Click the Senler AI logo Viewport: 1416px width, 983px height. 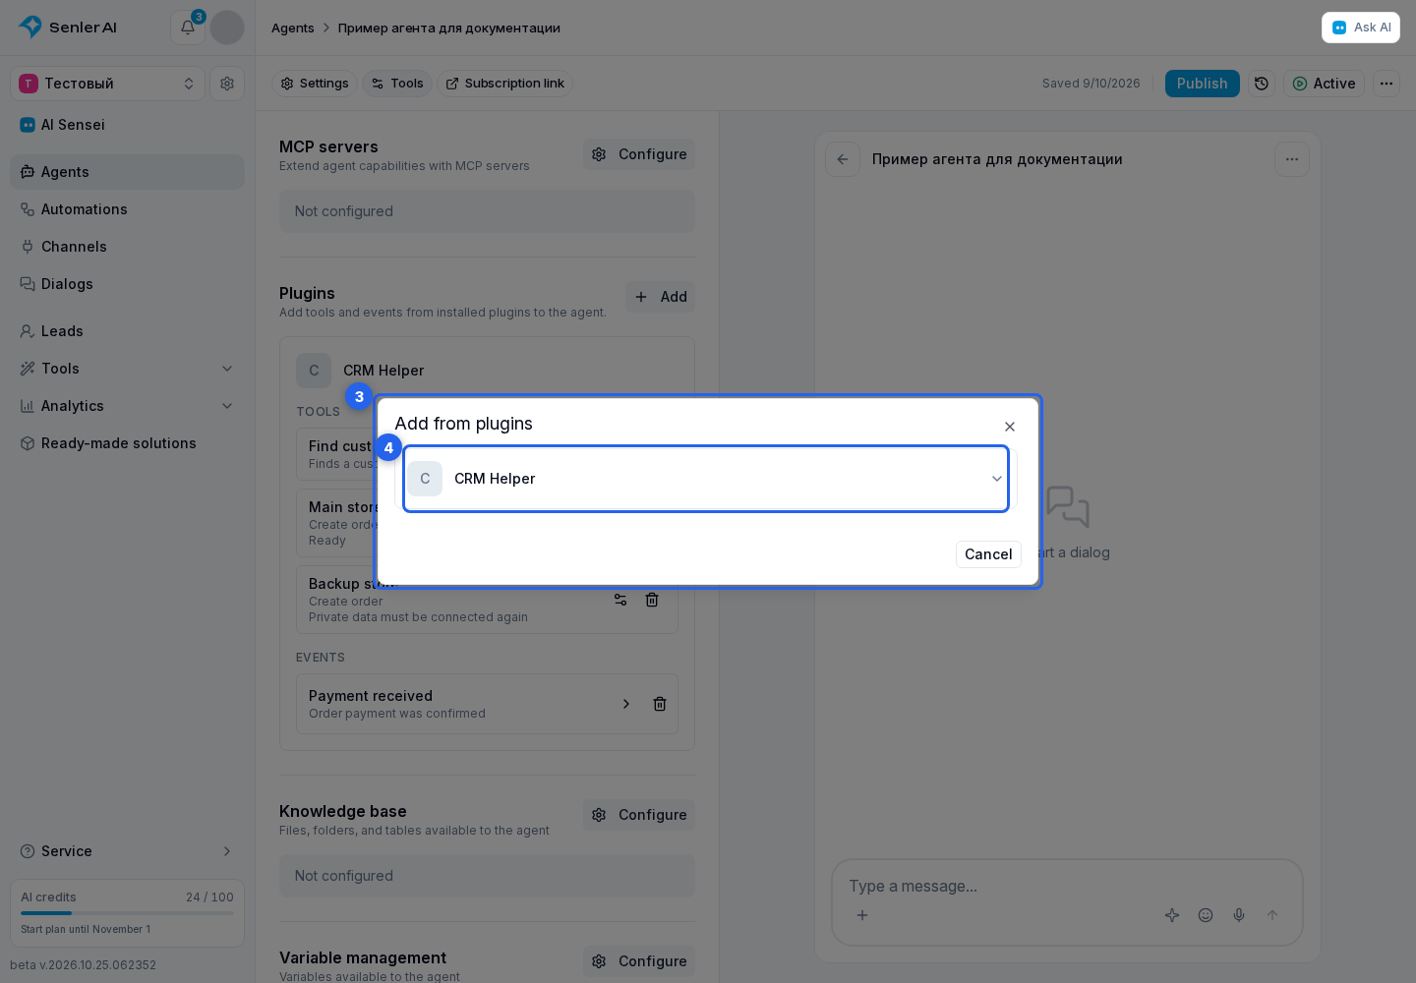pyautogui.click(x=68, y=28)
